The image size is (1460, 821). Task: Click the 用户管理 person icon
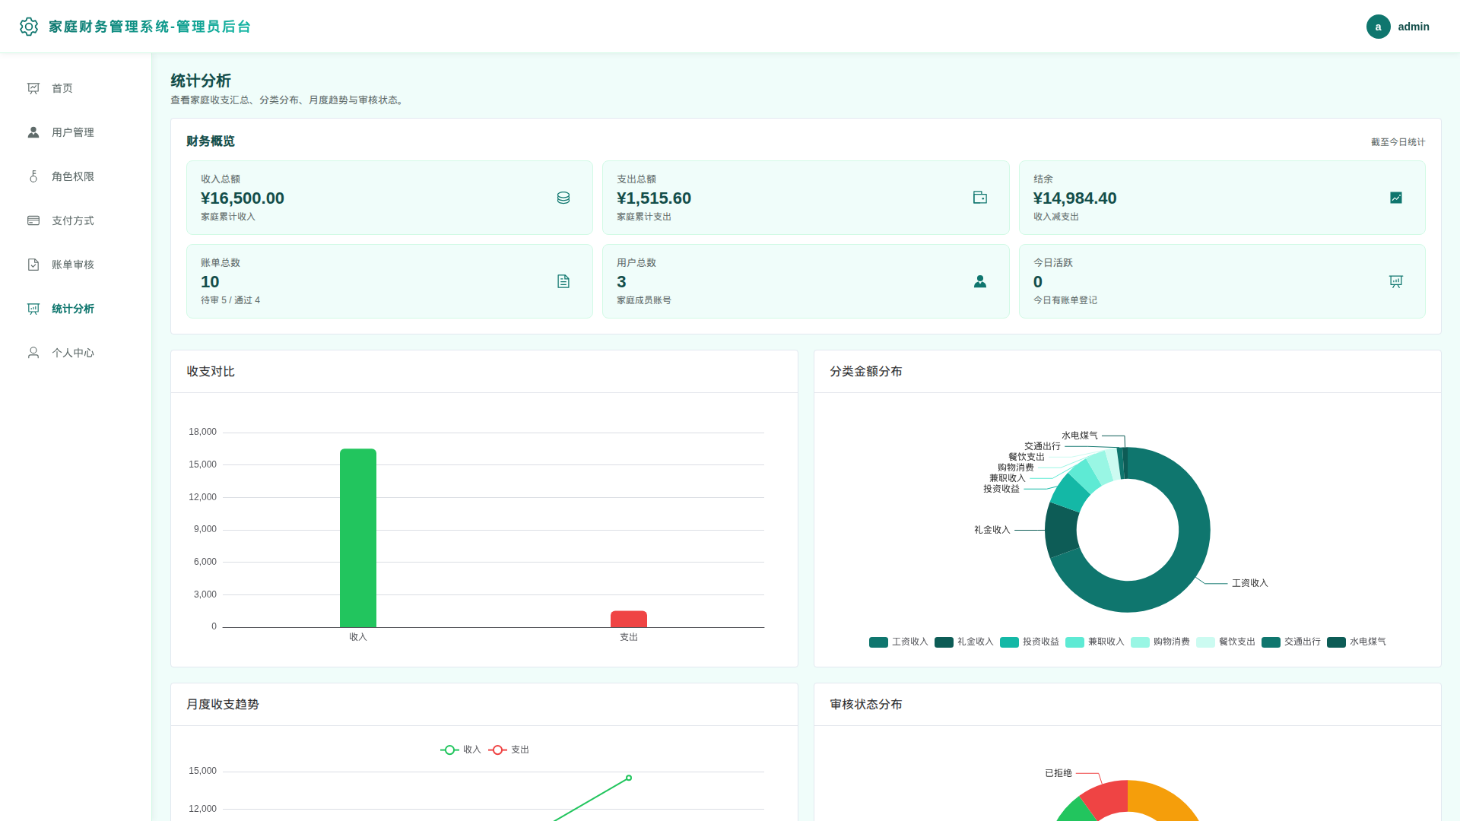click(33, 132)
